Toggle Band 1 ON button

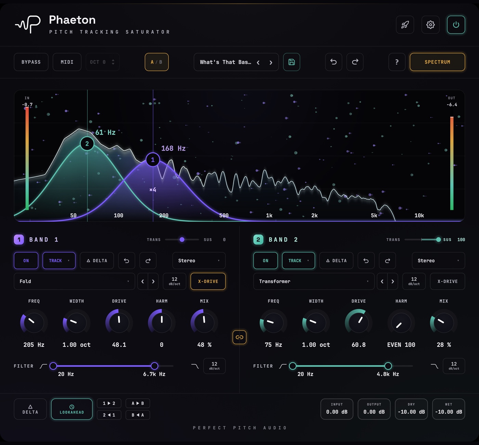(26, 260)
